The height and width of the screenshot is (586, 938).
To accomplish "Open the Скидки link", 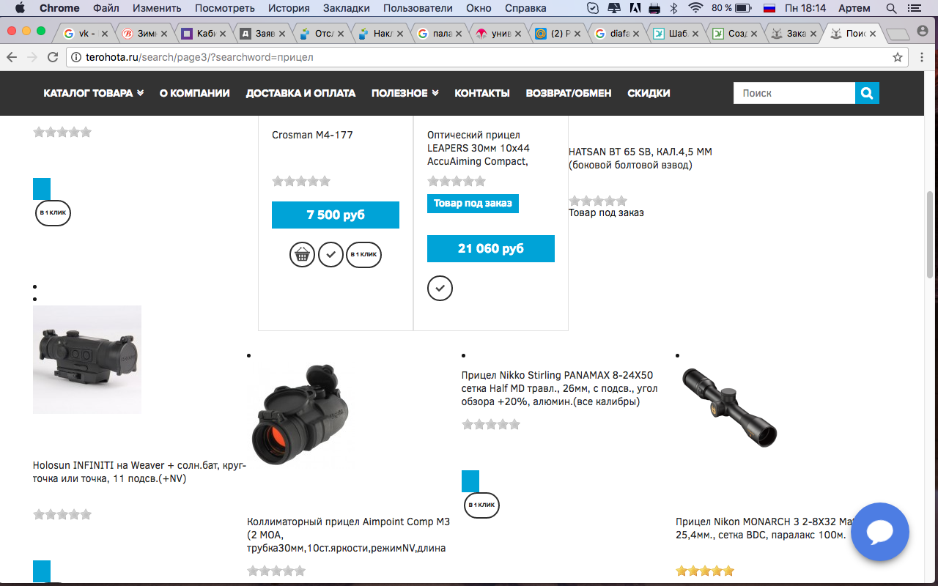I will 649,93.
